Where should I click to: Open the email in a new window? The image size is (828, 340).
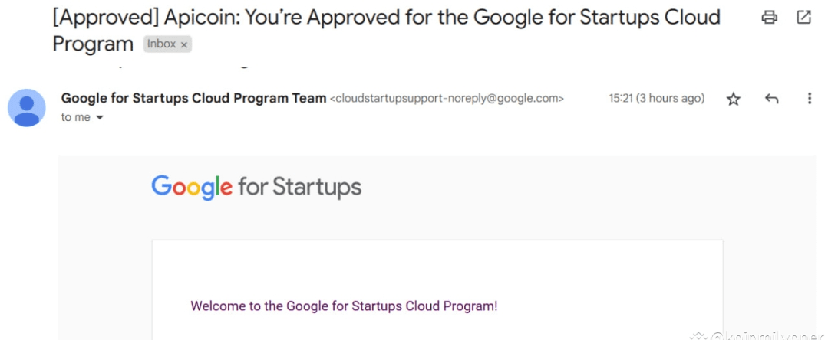click(804, 18)
